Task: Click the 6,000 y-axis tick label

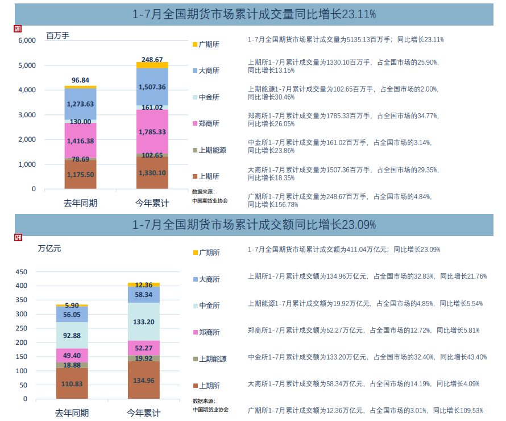Action: click(27, 40)
